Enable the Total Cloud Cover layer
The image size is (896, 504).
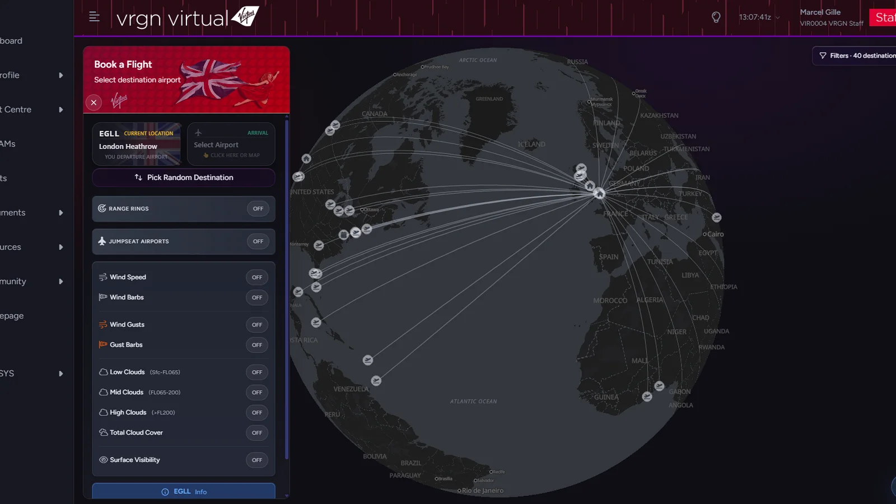pyautogui.click(x=257, y=433)
